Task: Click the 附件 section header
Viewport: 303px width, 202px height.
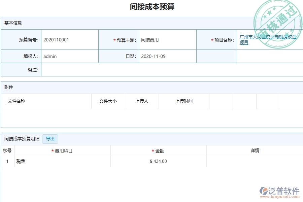Action: point(9,87)
